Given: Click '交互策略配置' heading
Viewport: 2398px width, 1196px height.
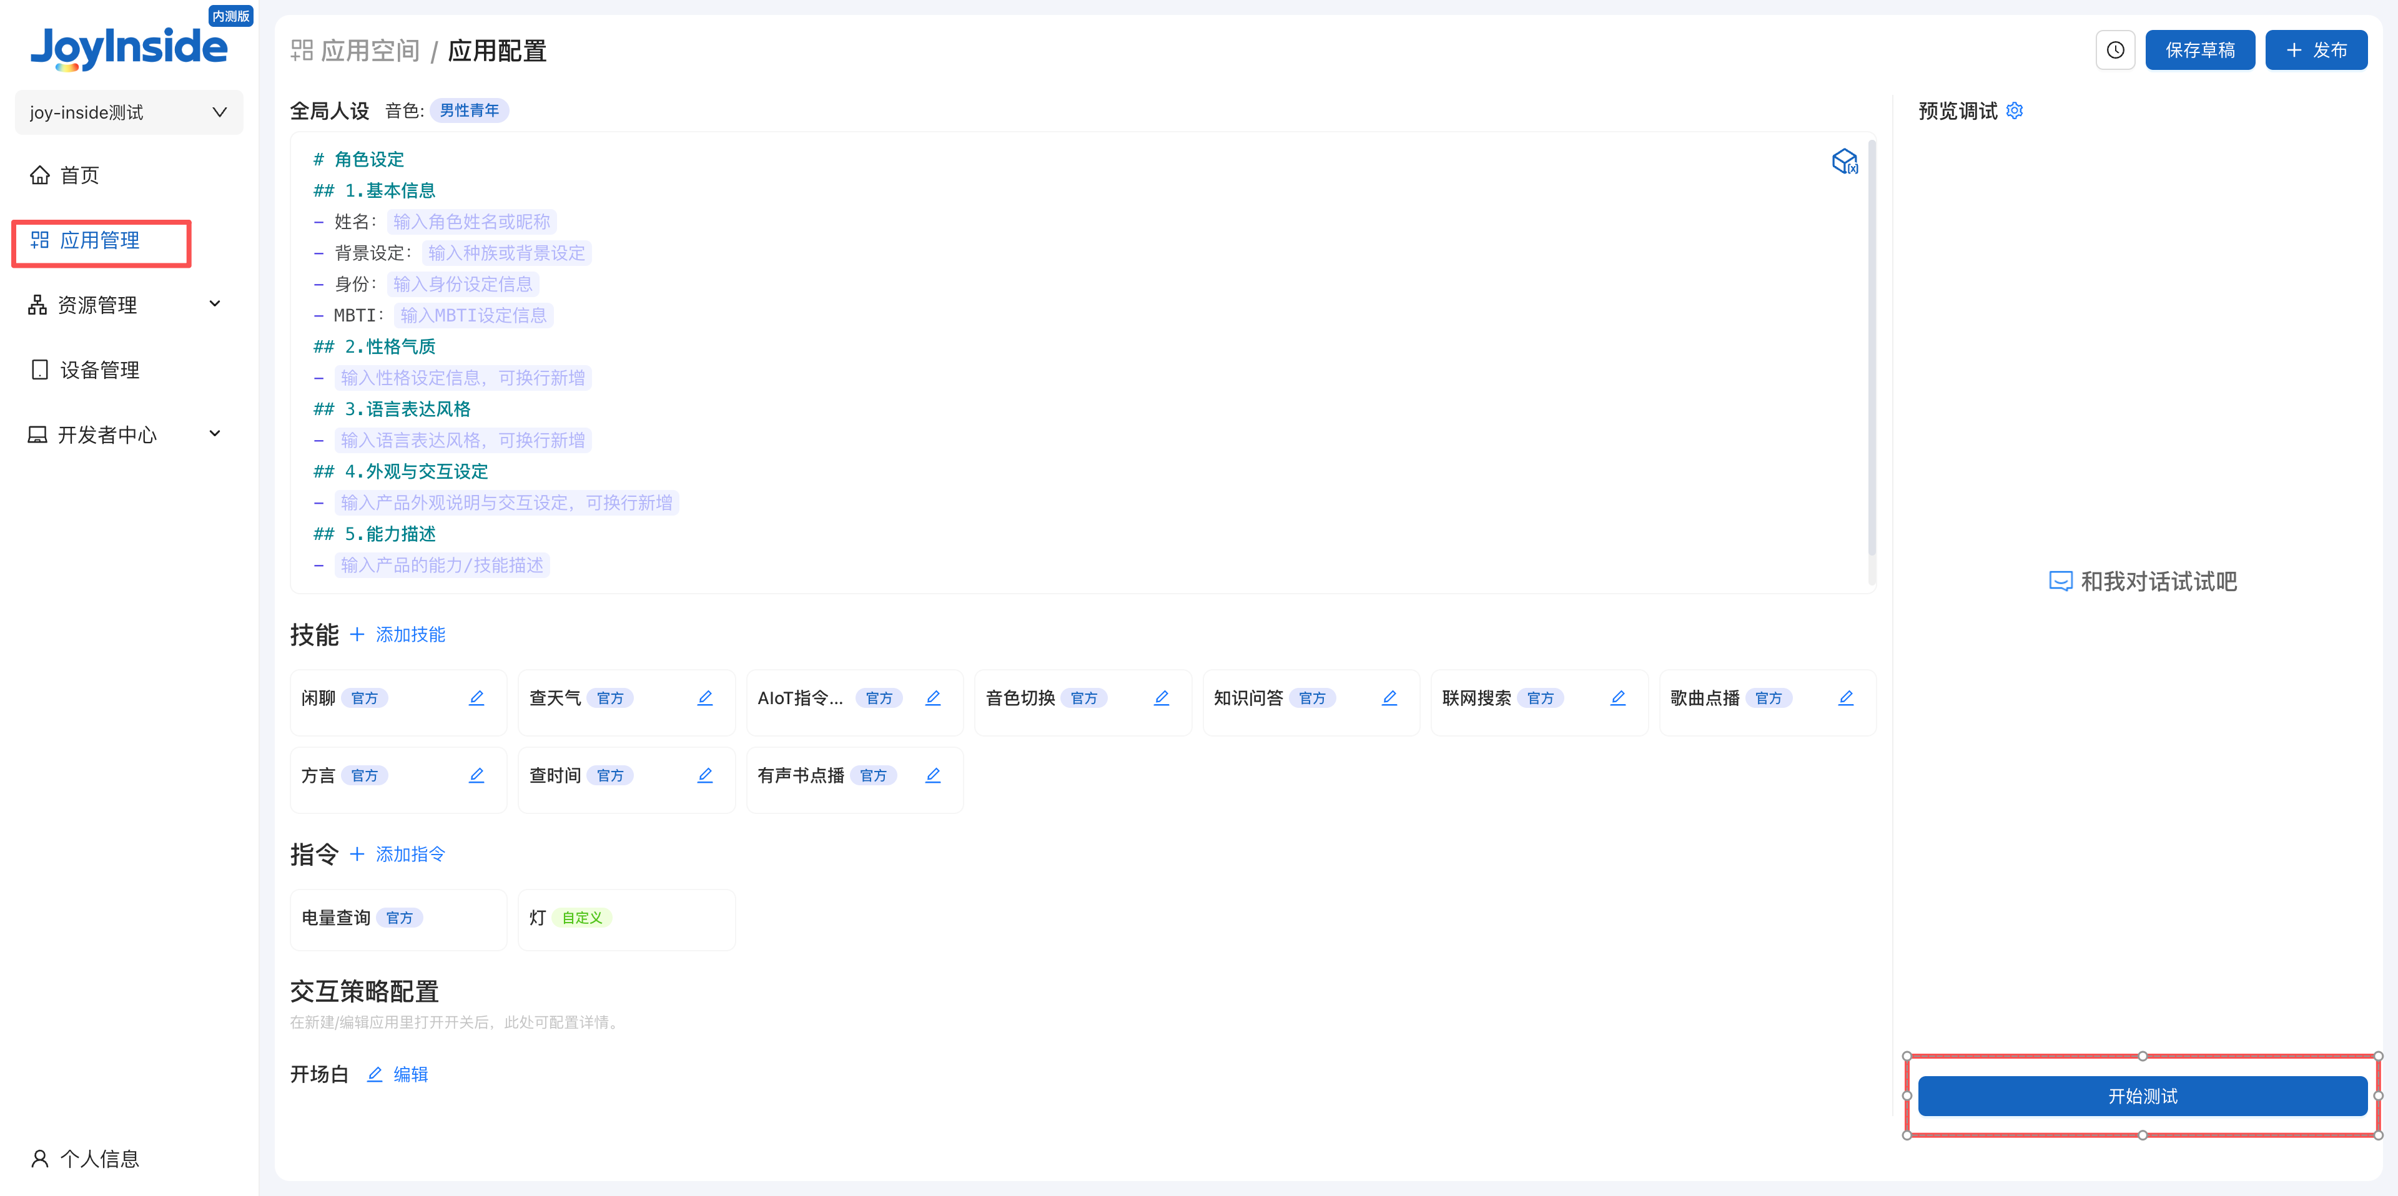Looking at the screenshot, I should 364,991.
